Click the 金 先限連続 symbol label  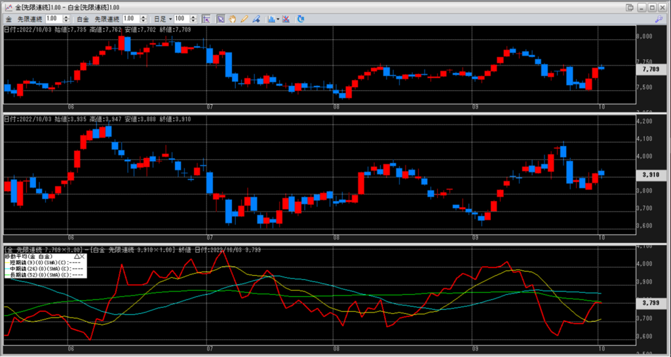coord(25,19)
